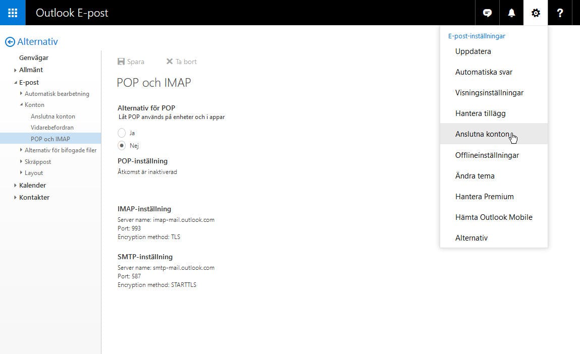
Task: Click the Alternativ för POP heading
Action: click(x=146, y=108)
